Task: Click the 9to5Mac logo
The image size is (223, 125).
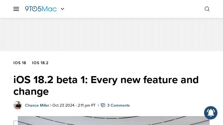Action: tap(41, 9)
